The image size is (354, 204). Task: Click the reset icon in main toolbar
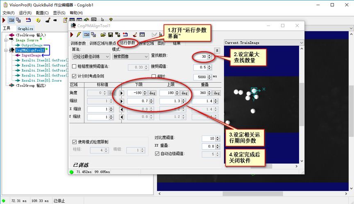pos(28,20)
